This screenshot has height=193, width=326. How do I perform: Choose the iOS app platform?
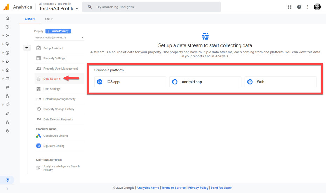(x=130, y=82)
